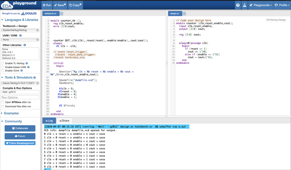Viewport: 291px width, 170px height.
Task: Expand the Examples section
Action: click(x=11, y=113)
